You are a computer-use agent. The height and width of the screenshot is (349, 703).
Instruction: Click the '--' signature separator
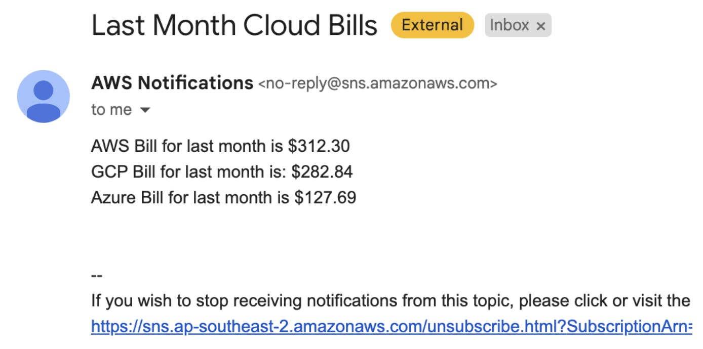coord(97,276)
